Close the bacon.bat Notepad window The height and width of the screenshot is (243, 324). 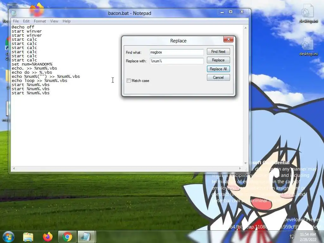242,12
